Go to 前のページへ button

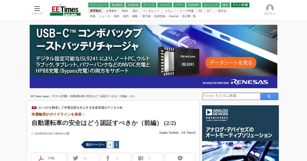94,145
